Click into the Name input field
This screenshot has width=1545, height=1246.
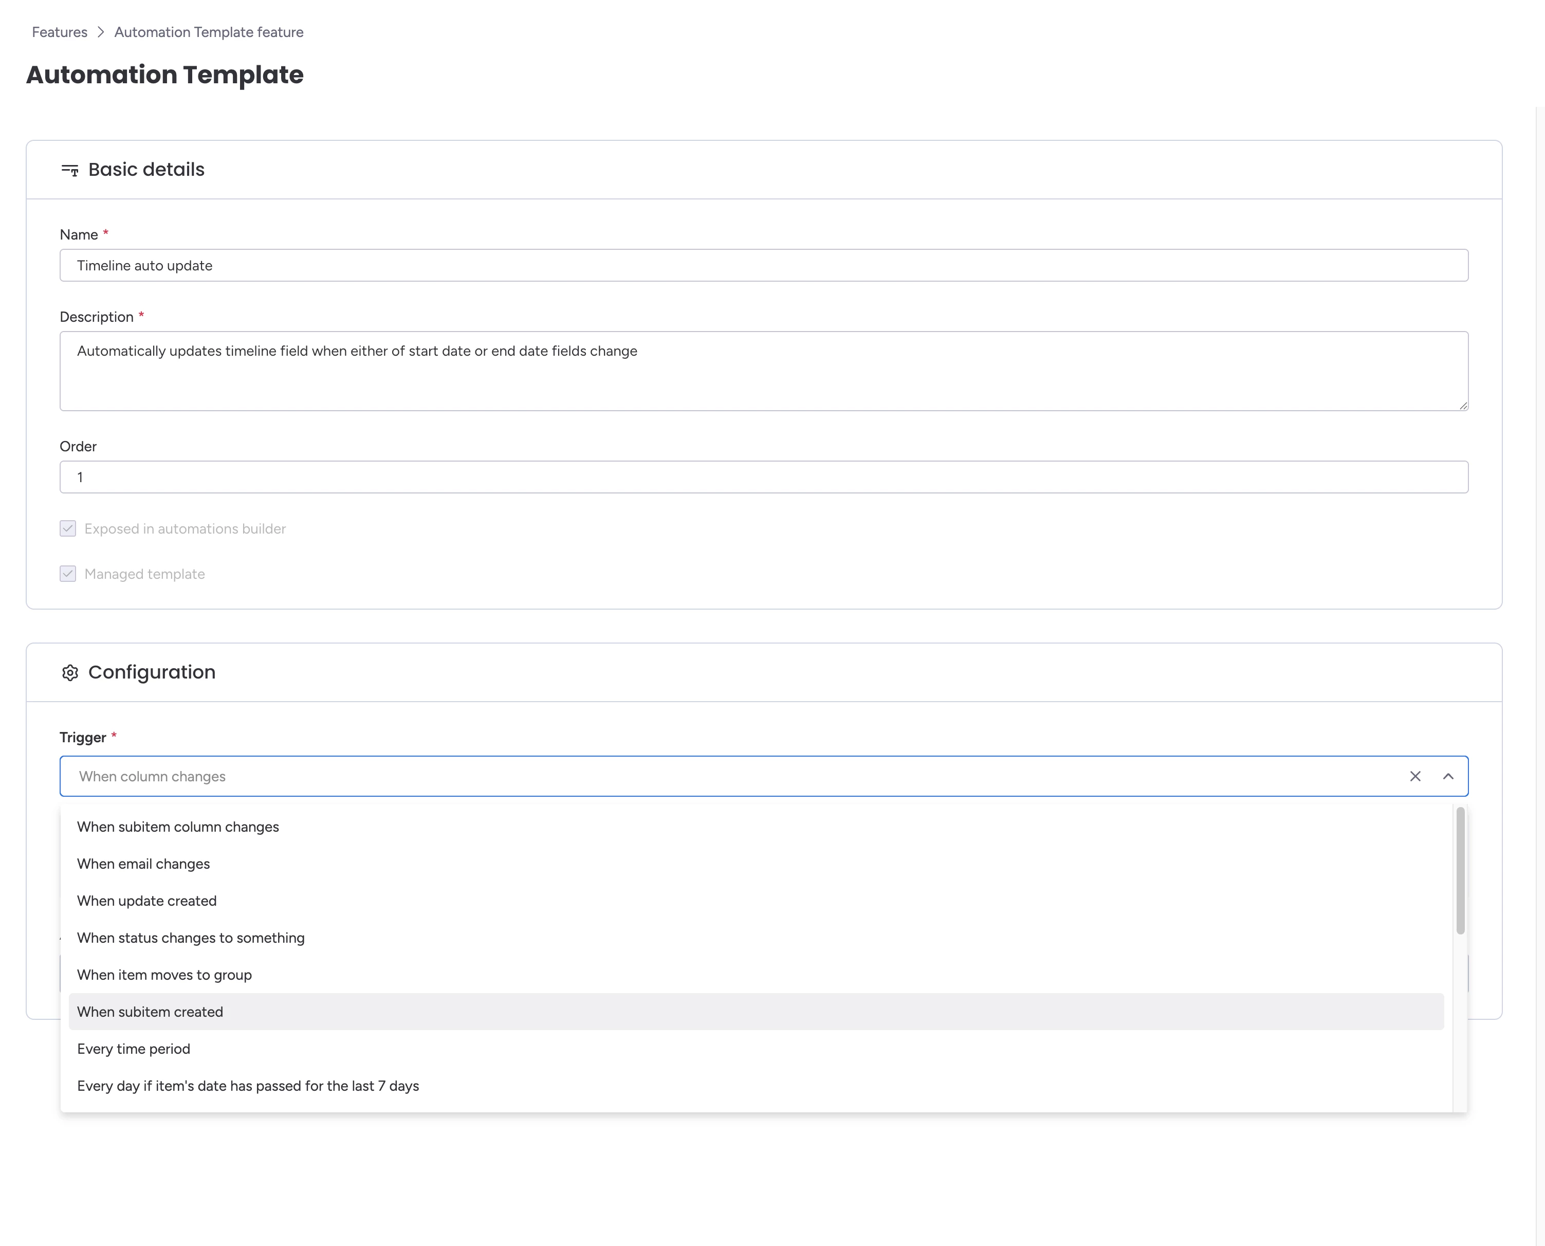click(x=764, y=266)
